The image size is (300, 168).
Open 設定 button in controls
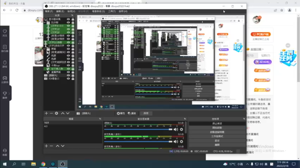coord(217,141)
